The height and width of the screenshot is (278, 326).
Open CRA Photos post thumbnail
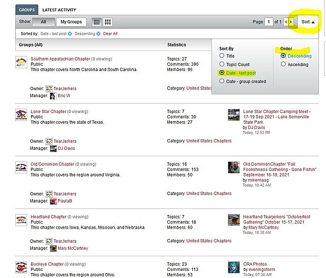point(234,267)
